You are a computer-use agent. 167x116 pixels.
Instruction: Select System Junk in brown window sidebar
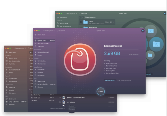(x=11, y=58)
